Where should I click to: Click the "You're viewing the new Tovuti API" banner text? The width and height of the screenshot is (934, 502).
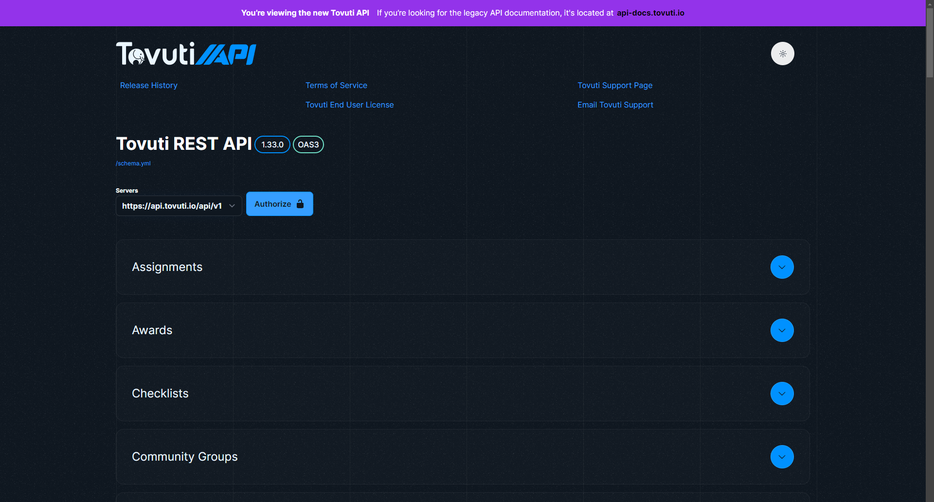click(x=305, y=13)
